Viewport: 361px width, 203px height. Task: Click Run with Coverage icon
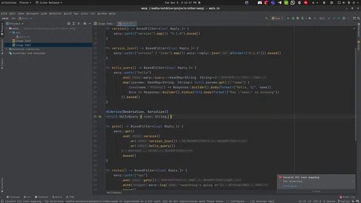[x=298, y=18]
